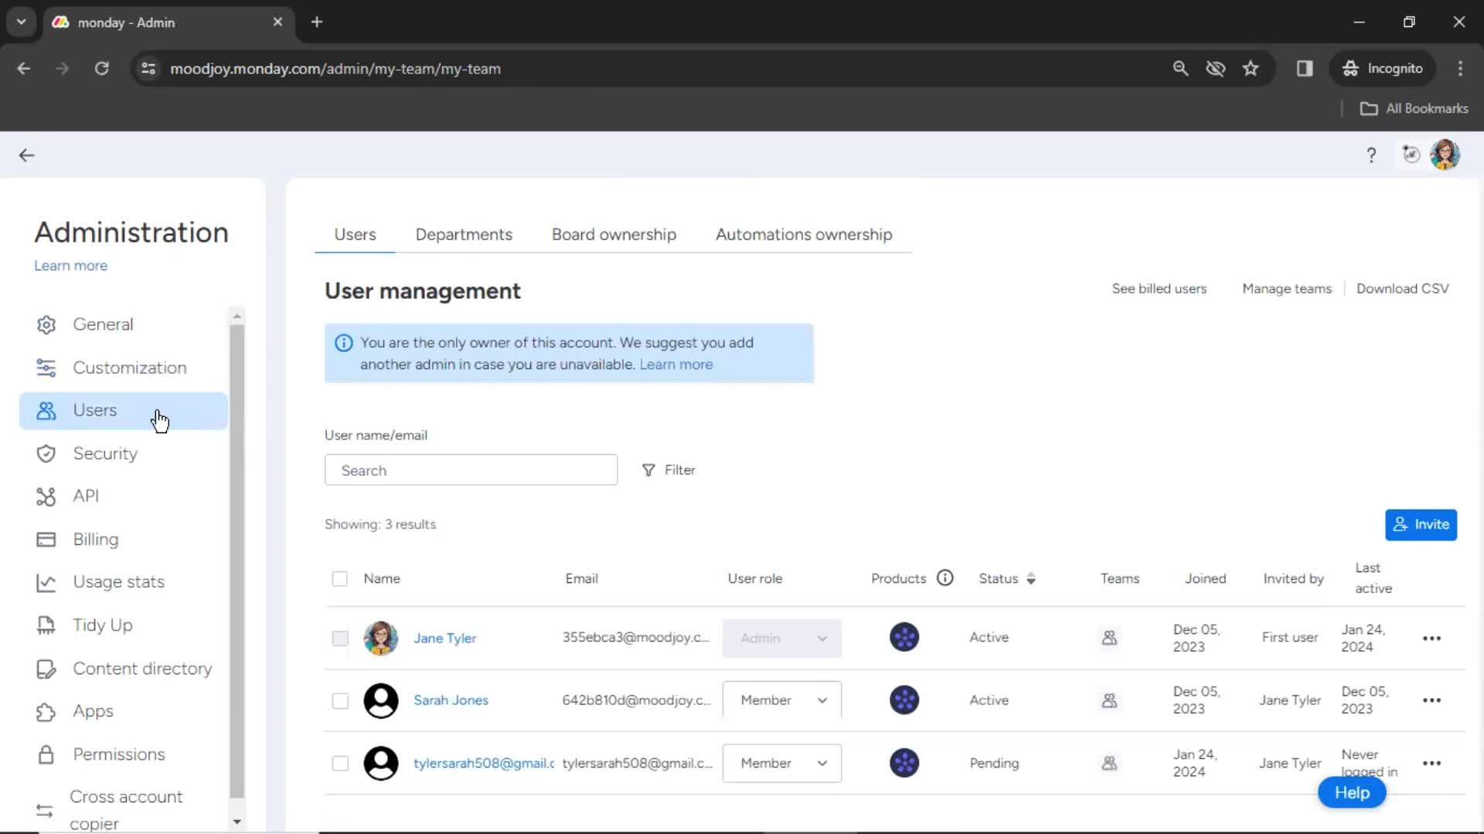Click the API settings icon

(45, 495)
